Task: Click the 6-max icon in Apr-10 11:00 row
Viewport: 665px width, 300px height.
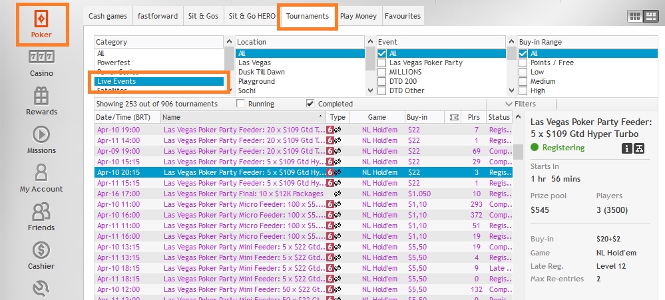Action: 330,204
